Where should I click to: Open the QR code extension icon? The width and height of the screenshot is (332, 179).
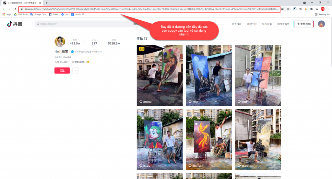click(301, 9)
